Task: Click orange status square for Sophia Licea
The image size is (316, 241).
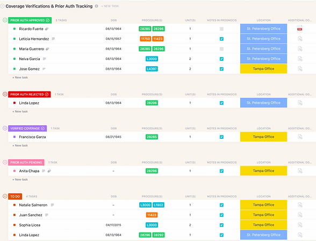Action: [x=15, y=225]
